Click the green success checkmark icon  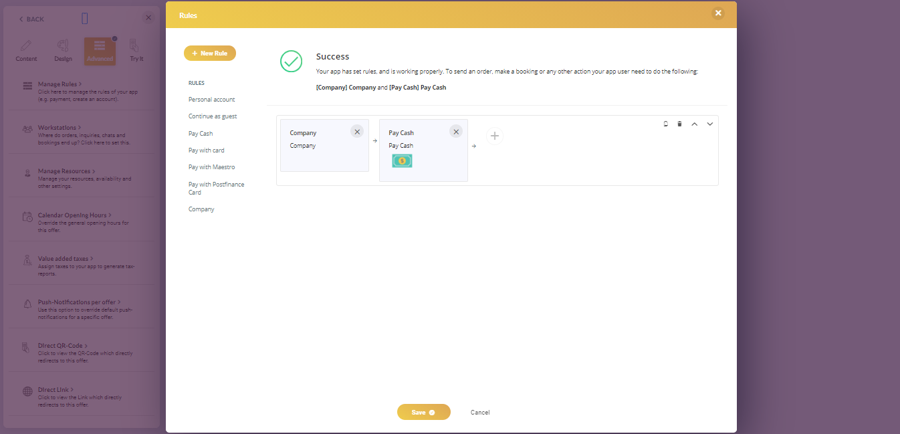(x=291, y=61)
